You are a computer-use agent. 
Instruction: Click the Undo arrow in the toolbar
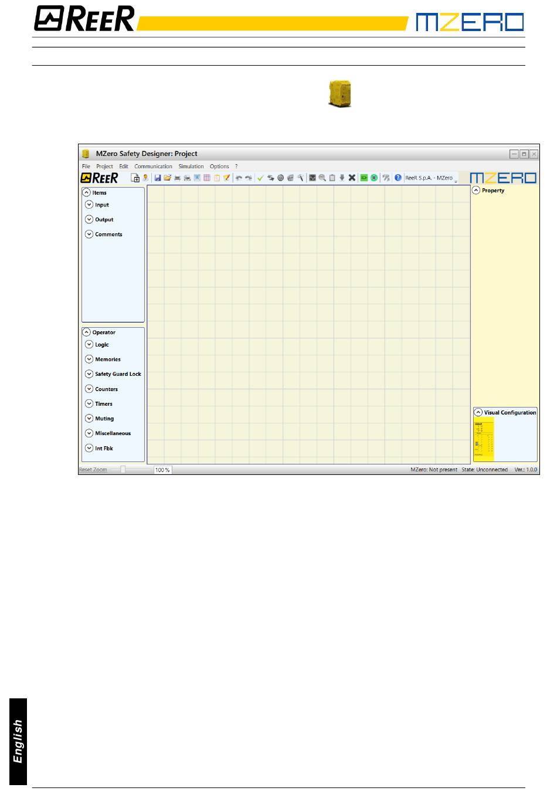click(x=239, y=178)
